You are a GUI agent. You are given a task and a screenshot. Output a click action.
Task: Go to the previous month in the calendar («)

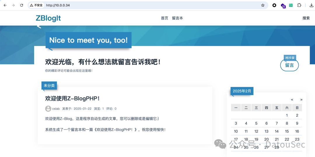pos(292,99)
